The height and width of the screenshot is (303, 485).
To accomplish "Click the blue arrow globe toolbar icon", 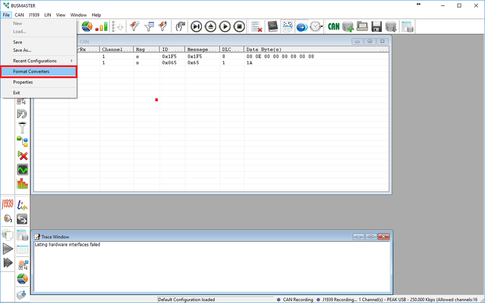I will pyautogui.click(x=302, y=27).
